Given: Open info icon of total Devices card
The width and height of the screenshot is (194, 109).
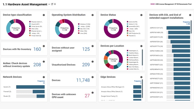Looking at the screenshot, I should (92, 77).
